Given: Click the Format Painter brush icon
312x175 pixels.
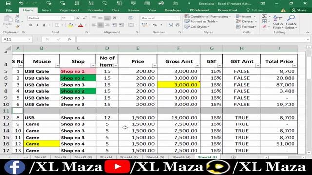Looking at the screenshot, I should tap(18, 26).
